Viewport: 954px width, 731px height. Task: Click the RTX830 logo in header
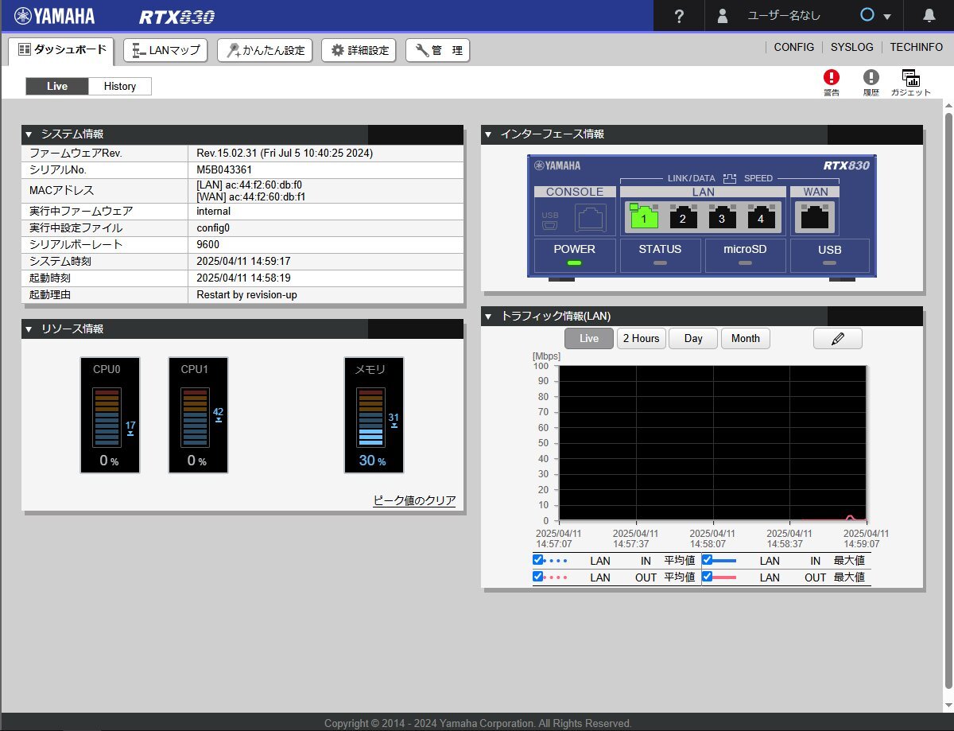point(176,17)
